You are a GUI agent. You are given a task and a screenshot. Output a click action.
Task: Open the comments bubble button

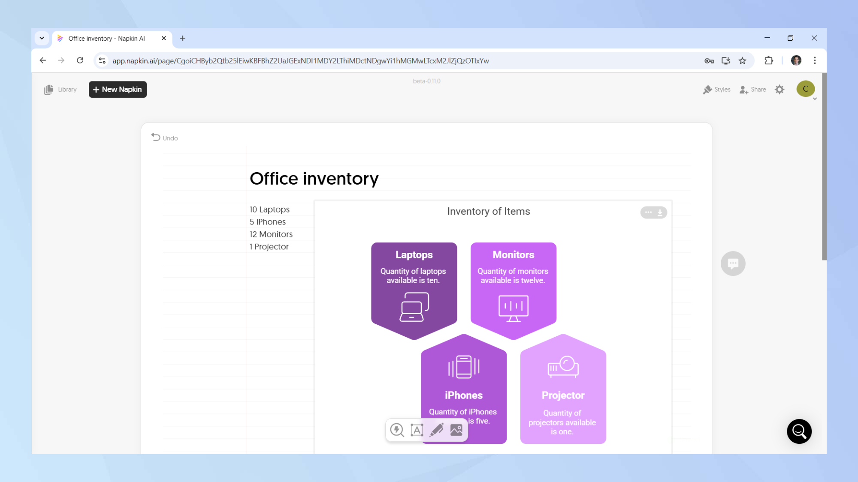click(733, 263)
